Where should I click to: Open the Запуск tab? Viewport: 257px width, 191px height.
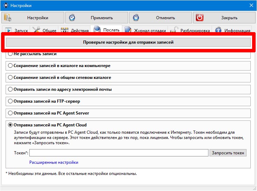click(16, 30)
